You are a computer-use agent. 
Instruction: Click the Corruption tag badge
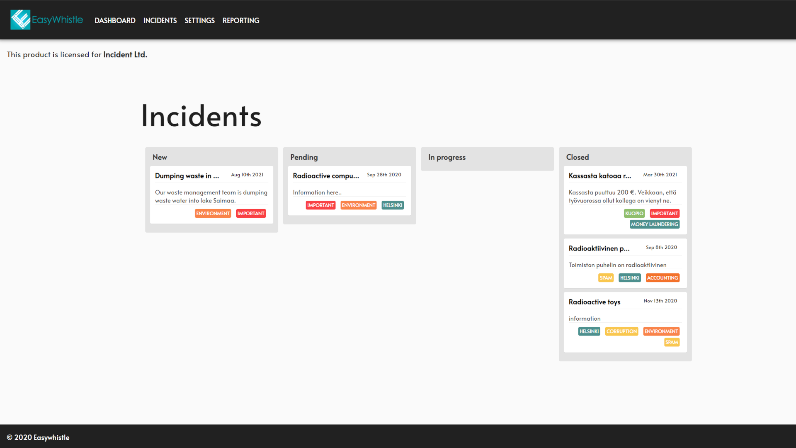click(621, 331)
